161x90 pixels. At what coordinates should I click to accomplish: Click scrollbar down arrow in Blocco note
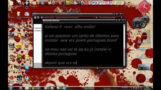[124, 65]
